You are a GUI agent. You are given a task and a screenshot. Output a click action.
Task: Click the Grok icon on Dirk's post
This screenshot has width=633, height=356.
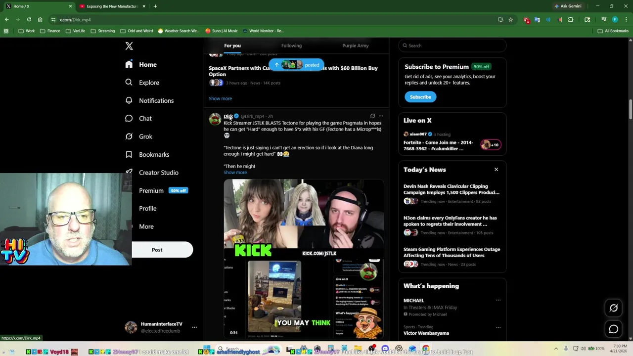pyautogui.click(x=372, y=116)
